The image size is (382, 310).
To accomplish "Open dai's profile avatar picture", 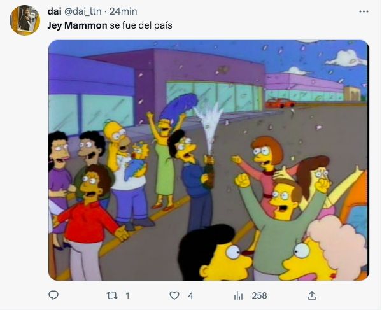I will point(25,20).
